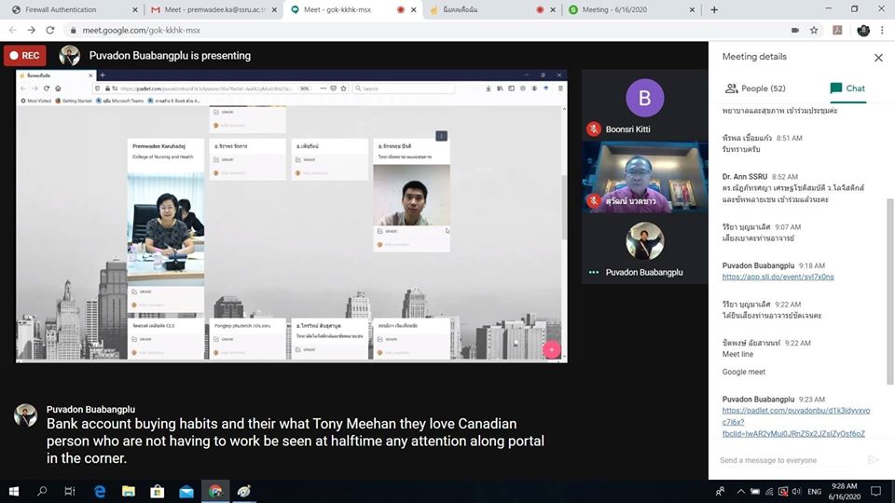Click the REC recording indicator
This screenshot has height=503, width=895.
tap(24, 56)
